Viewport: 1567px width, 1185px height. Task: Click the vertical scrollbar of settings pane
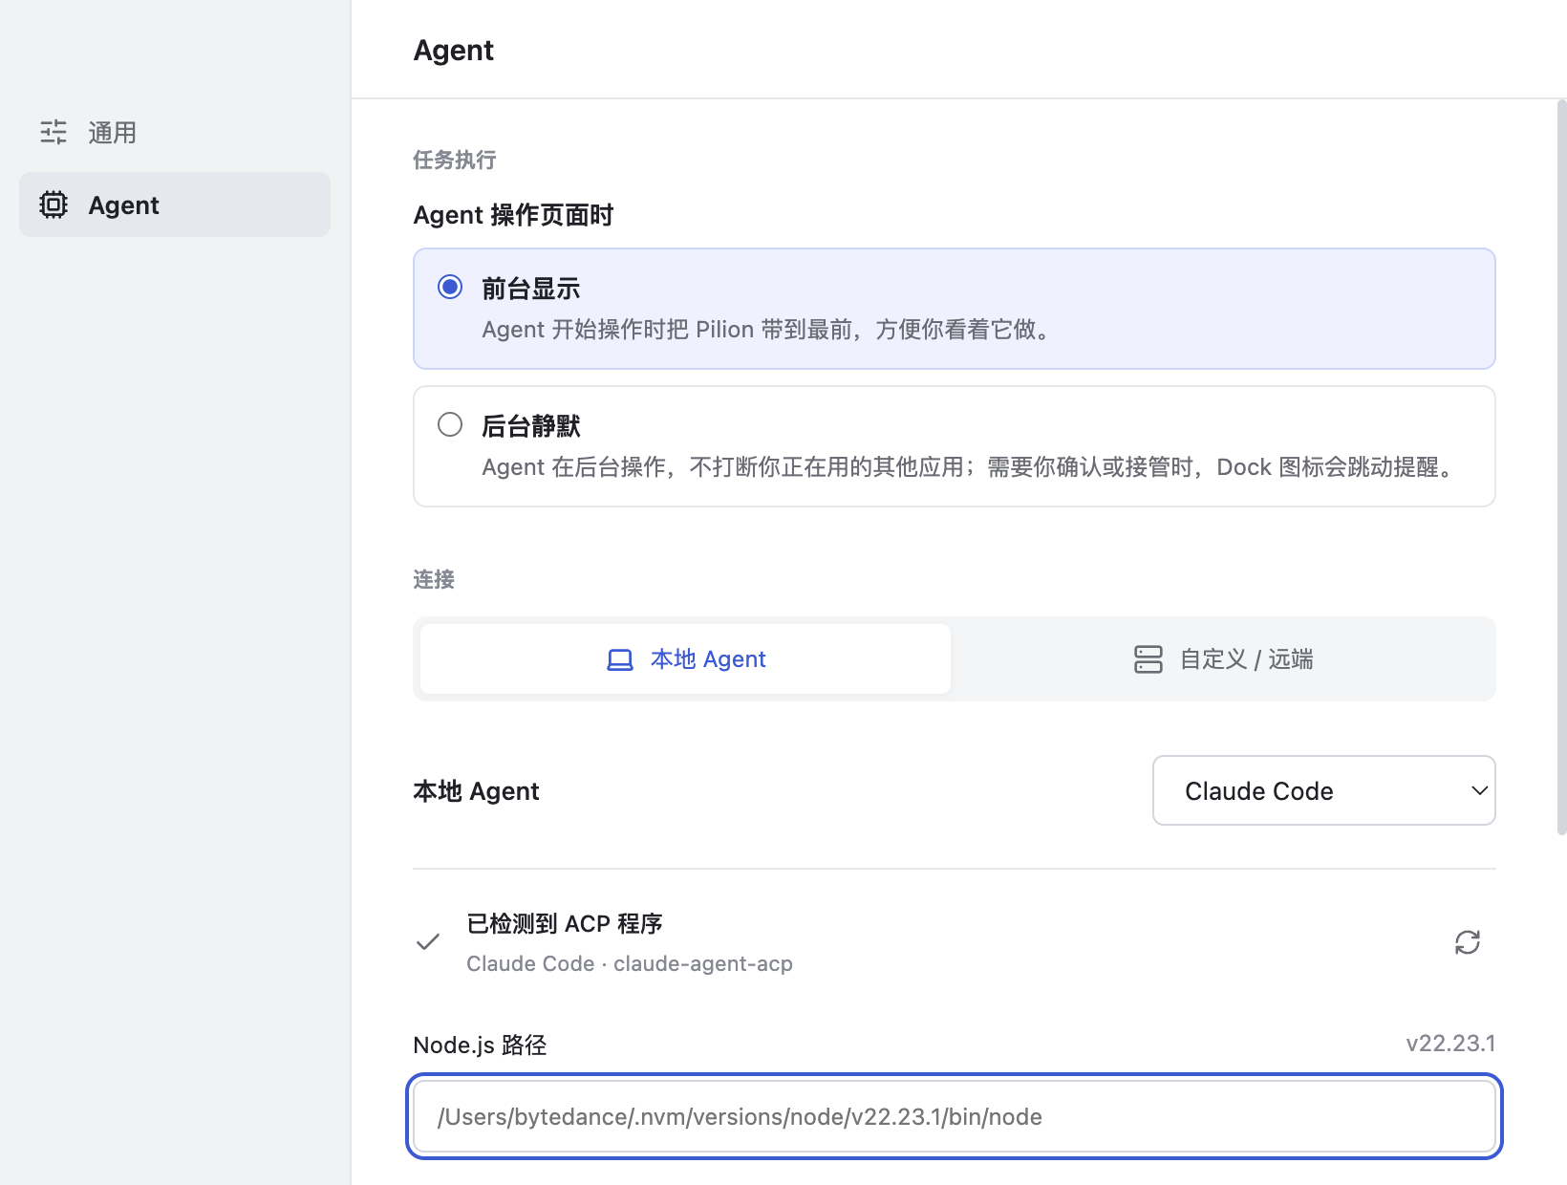pos(1561,467)
